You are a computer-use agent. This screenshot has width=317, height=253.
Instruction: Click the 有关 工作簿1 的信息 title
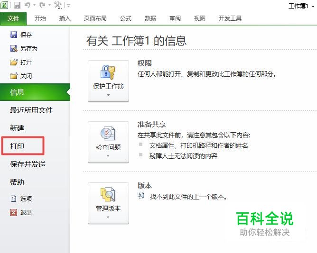coord(136,41)
